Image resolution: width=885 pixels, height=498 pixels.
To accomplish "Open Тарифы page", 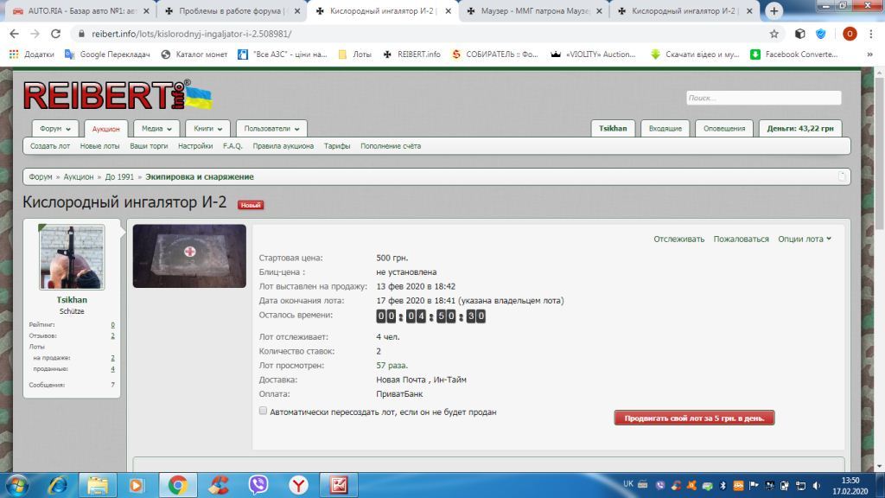I will pyautogui.click(x=337, y=146).
